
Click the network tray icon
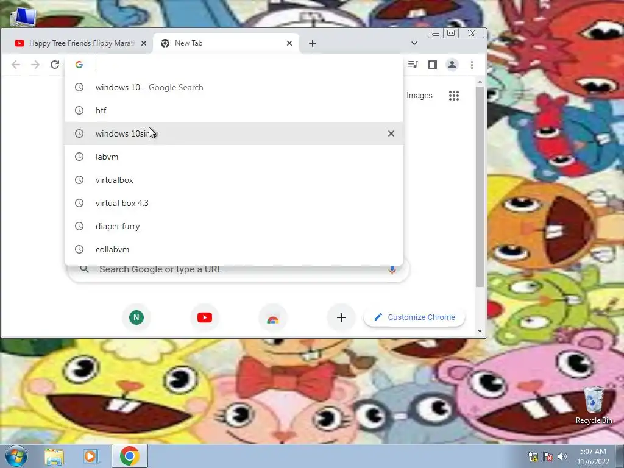533,456
